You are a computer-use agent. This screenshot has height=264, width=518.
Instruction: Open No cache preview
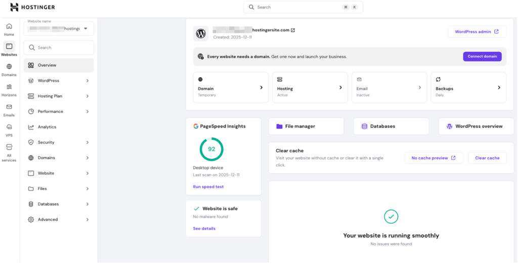(x=434, y=158)
